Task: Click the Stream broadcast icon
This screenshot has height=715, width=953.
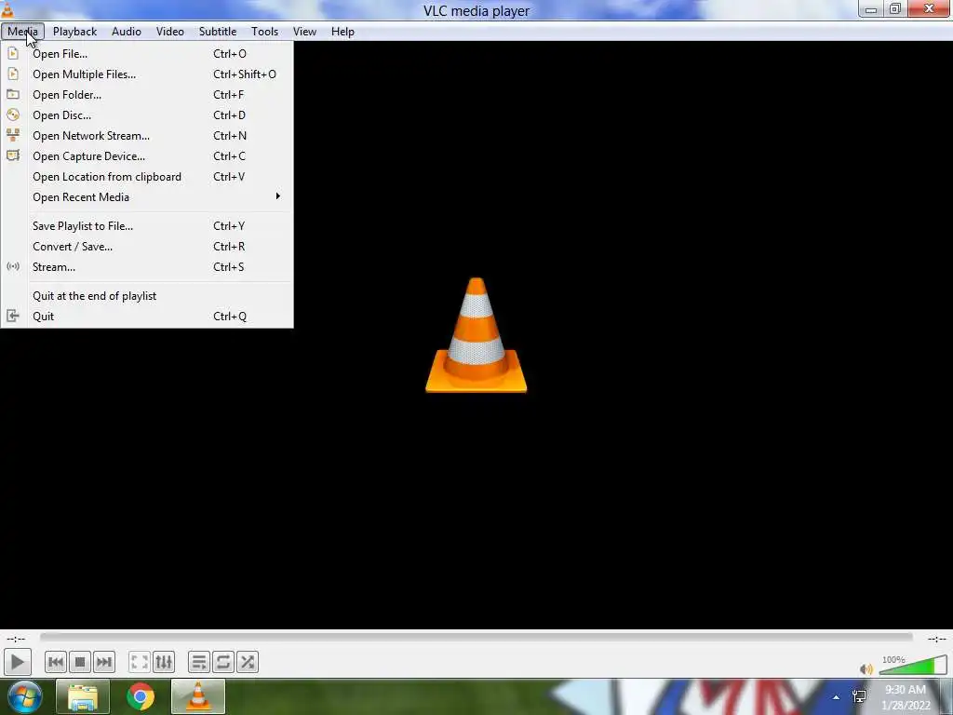Action: [x=13, y=266]
